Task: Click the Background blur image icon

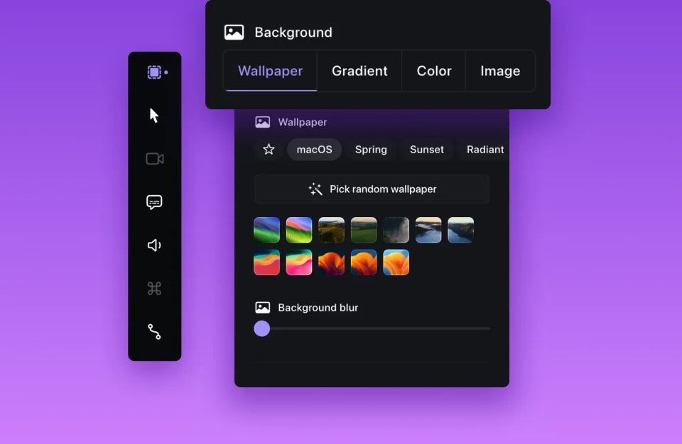Action: [262, 308]
